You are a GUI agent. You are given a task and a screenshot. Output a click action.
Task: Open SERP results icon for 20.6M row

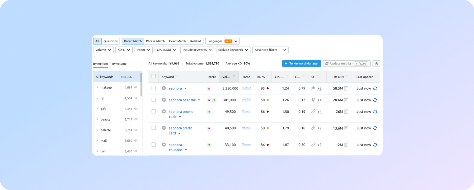pos(346,100)
